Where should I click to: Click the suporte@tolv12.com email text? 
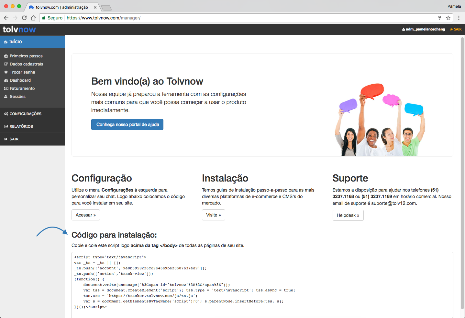(393, 203)
